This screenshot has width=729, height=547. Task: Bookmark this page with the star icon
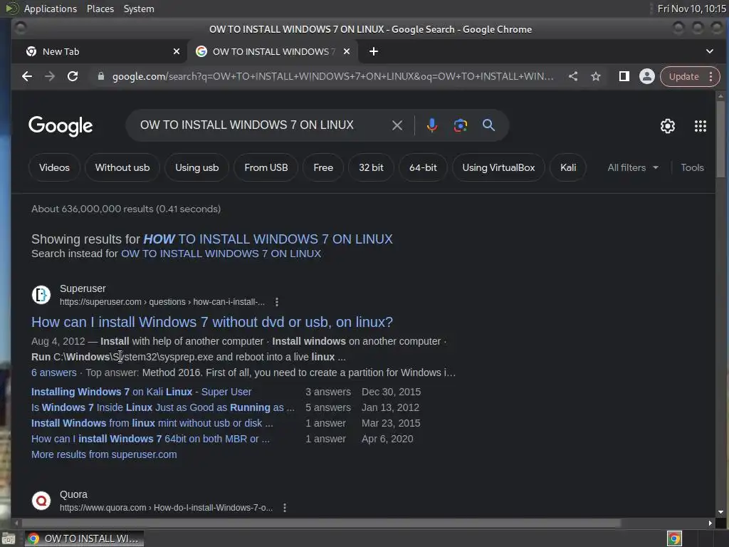596,76
